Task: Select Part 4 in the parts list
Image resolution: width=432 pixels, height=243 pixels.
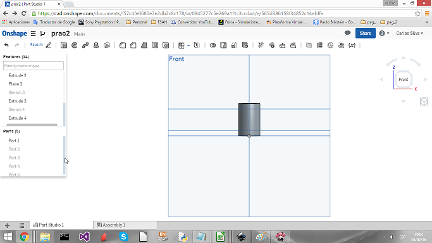Action: [14, 166]
